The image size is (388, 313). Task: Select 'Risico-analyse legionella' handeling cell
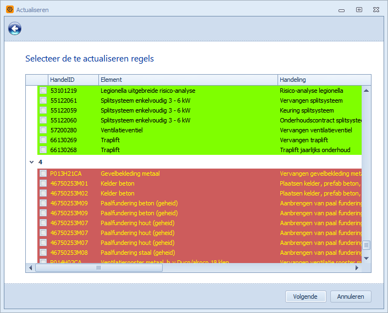click(320, 91)
